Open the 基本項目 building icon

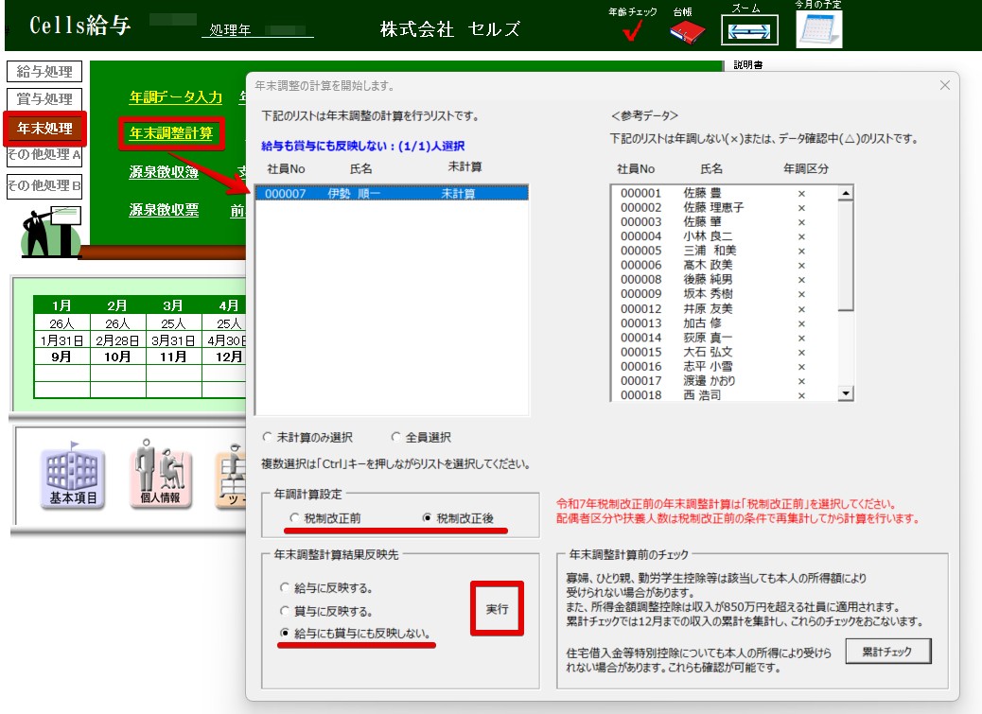74,474
